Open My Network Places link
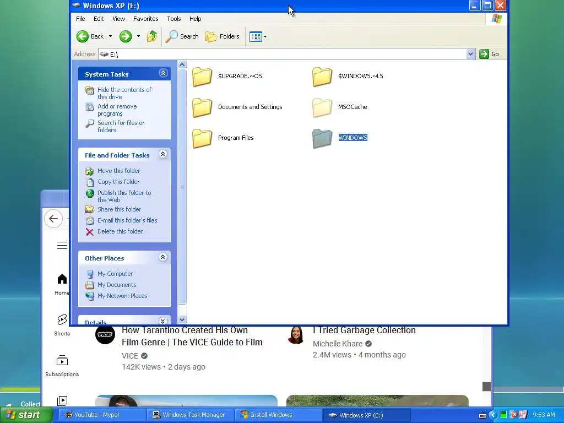Screen dimensions: 564x423 122,296
